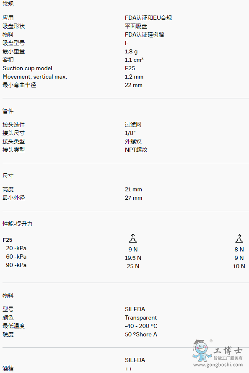Select the 19.5 N lifting force value
This screenshot has height=373, width=249.
[133, 258]
